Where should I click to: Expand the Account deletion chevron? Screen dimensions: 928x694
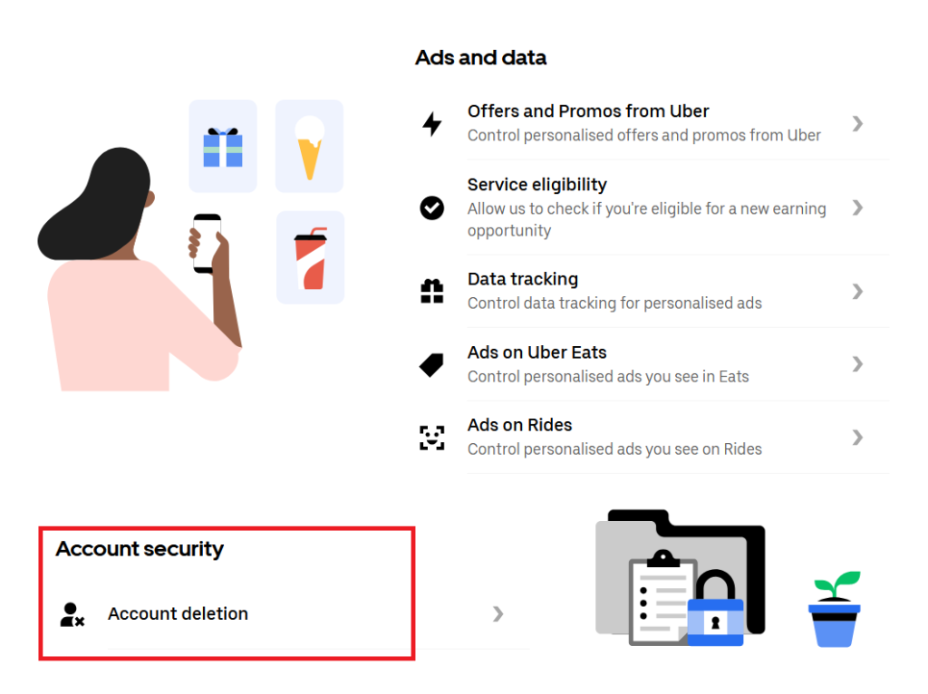(x=498, y=613)
